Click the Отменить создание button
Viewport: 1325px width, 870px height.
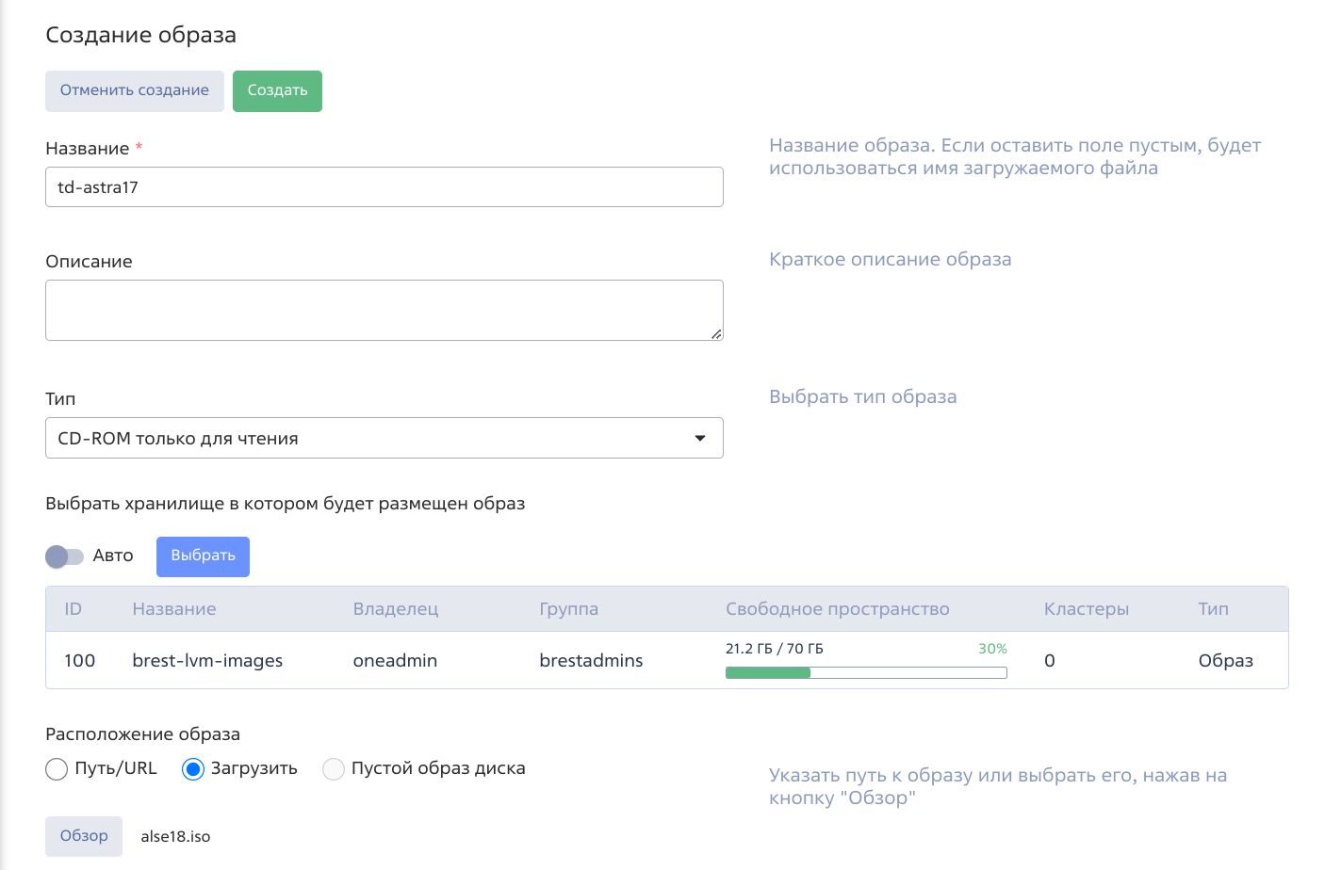tap(135, 91)
